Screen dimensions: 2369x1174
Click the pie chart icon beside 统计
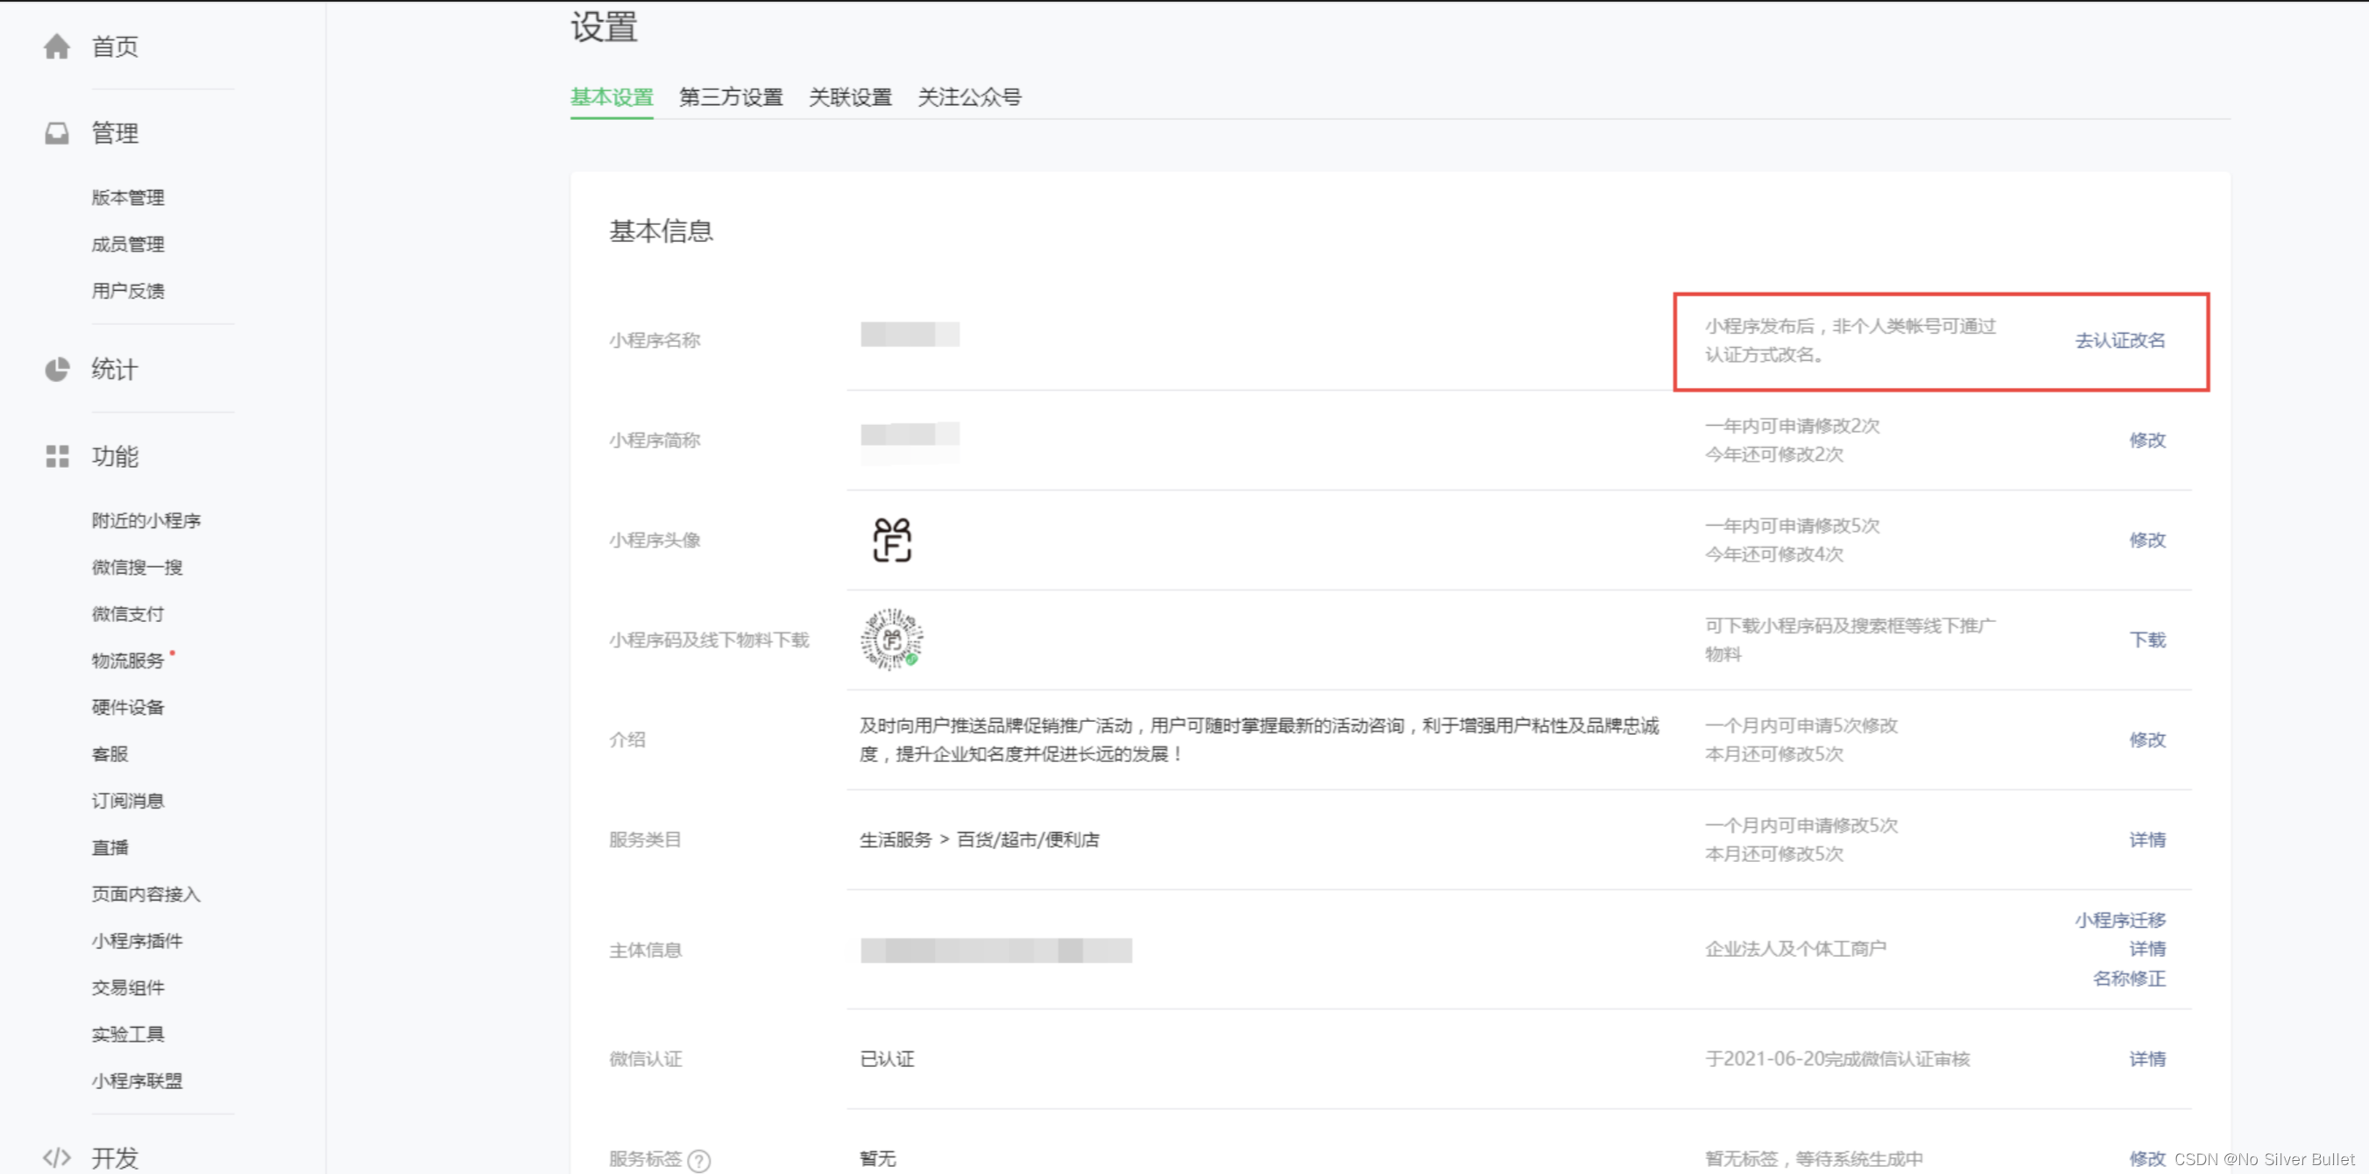pos(57,370)
